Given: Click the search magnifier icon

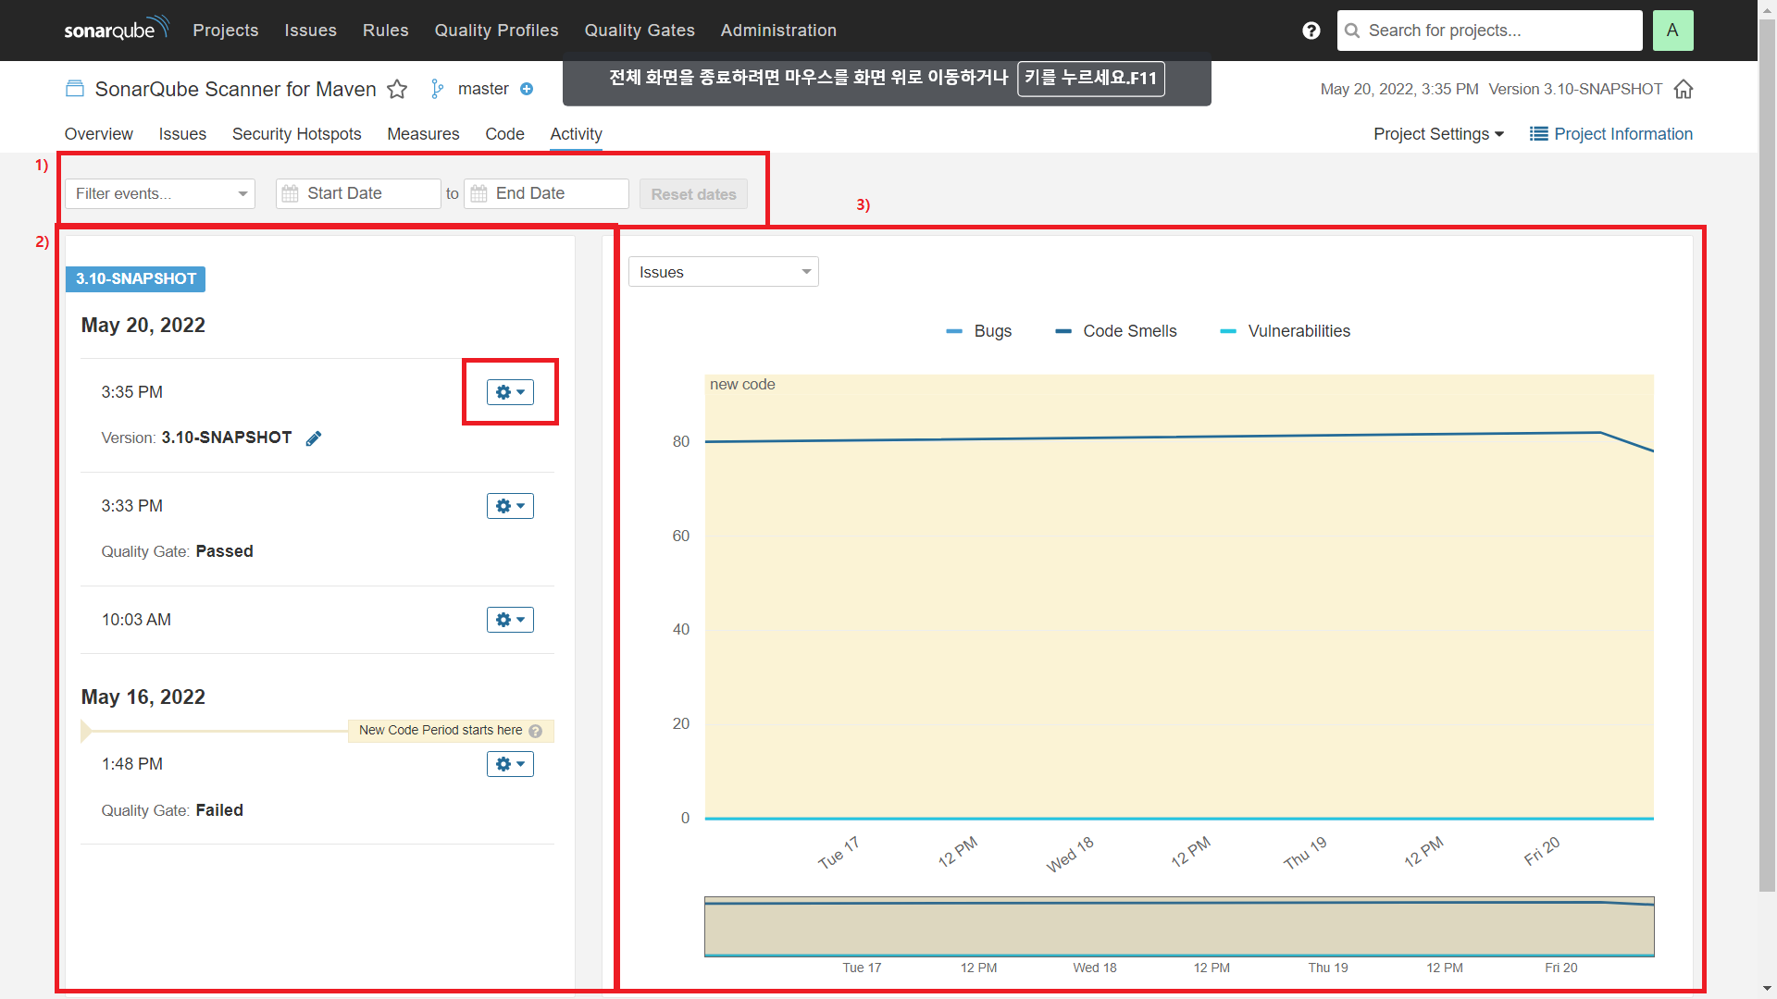Looking at the screenshot, I should pos(1352,31).
